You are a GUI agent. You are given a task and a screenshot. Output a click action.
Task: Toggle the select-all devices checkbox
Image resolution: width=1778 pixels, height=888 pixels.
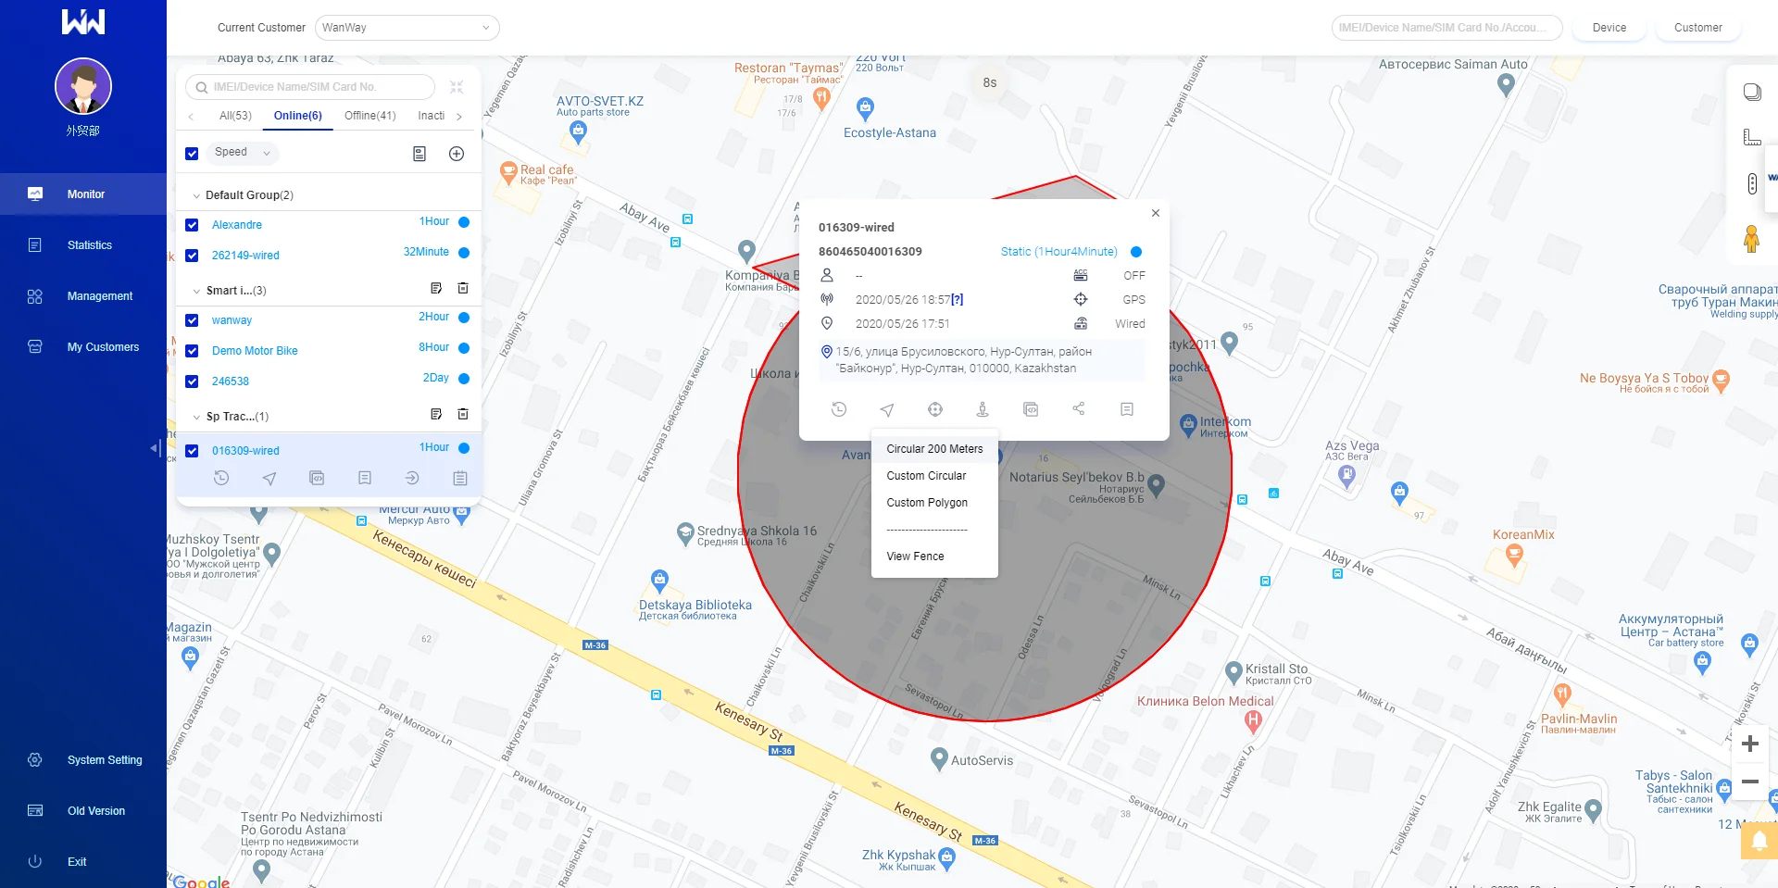pos(192,154)
